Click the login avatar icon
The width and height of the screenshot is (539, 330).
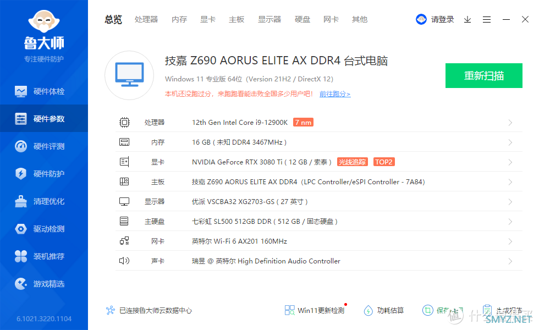[421, 19]
